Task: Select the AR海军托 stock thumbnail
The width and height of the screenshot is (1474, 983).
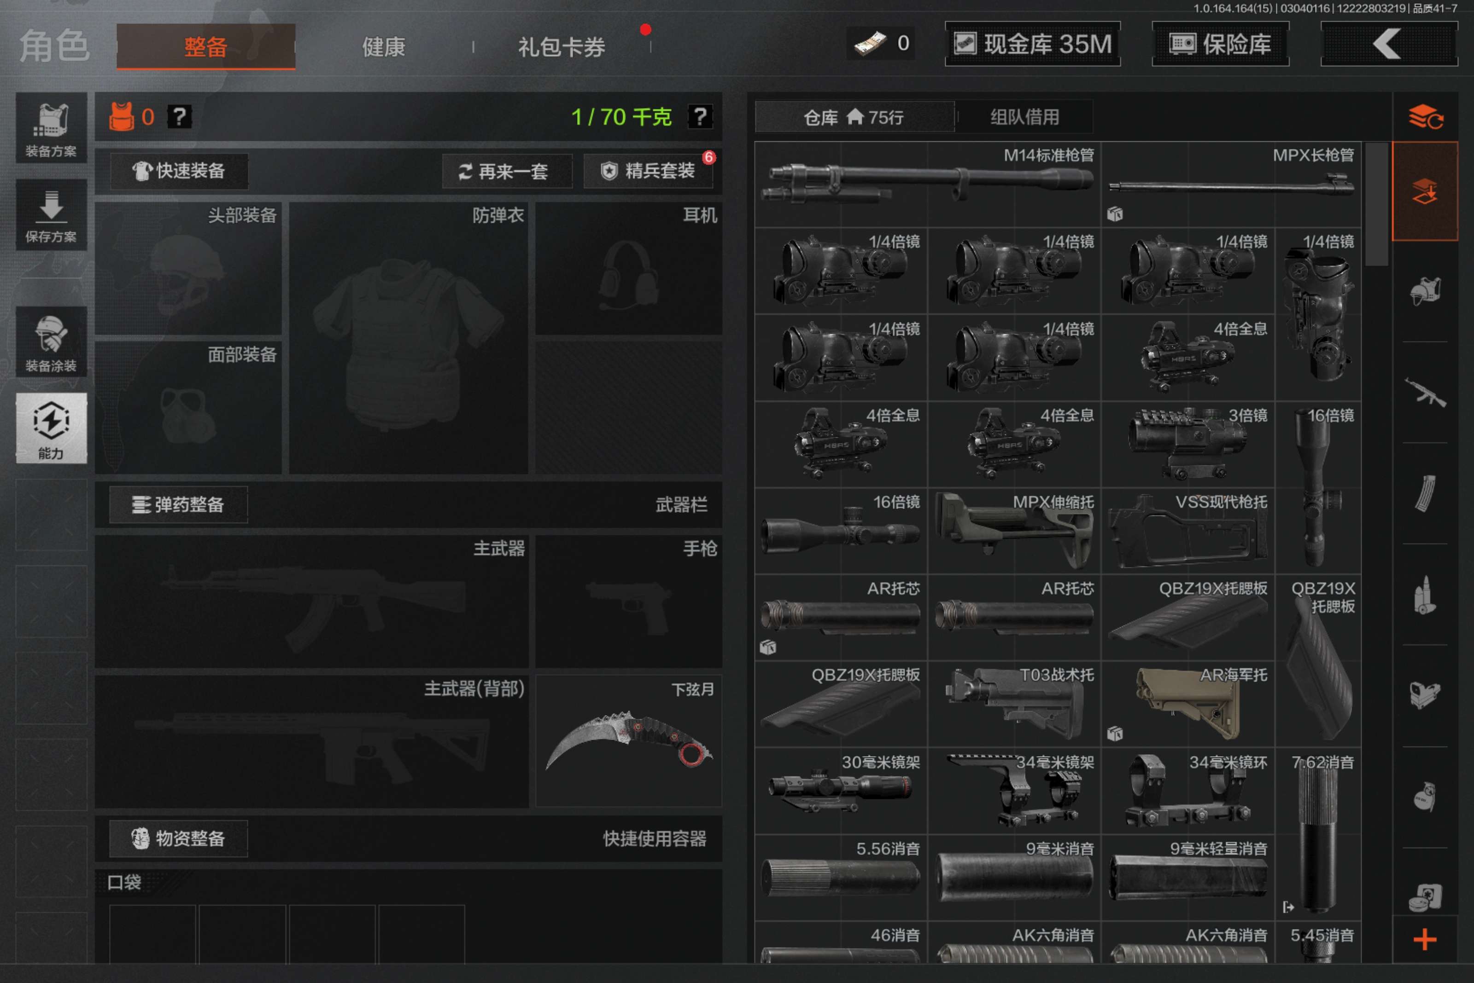Action: [1187, 703]
